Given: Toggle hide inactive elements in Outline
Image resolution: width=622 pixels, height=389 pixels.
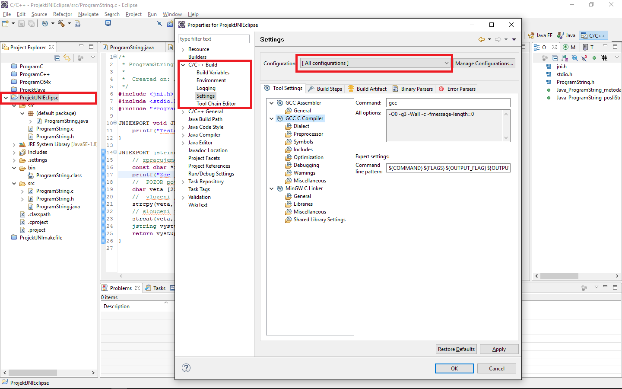Looking at the screenshot, I should click(x=604, y=57).
